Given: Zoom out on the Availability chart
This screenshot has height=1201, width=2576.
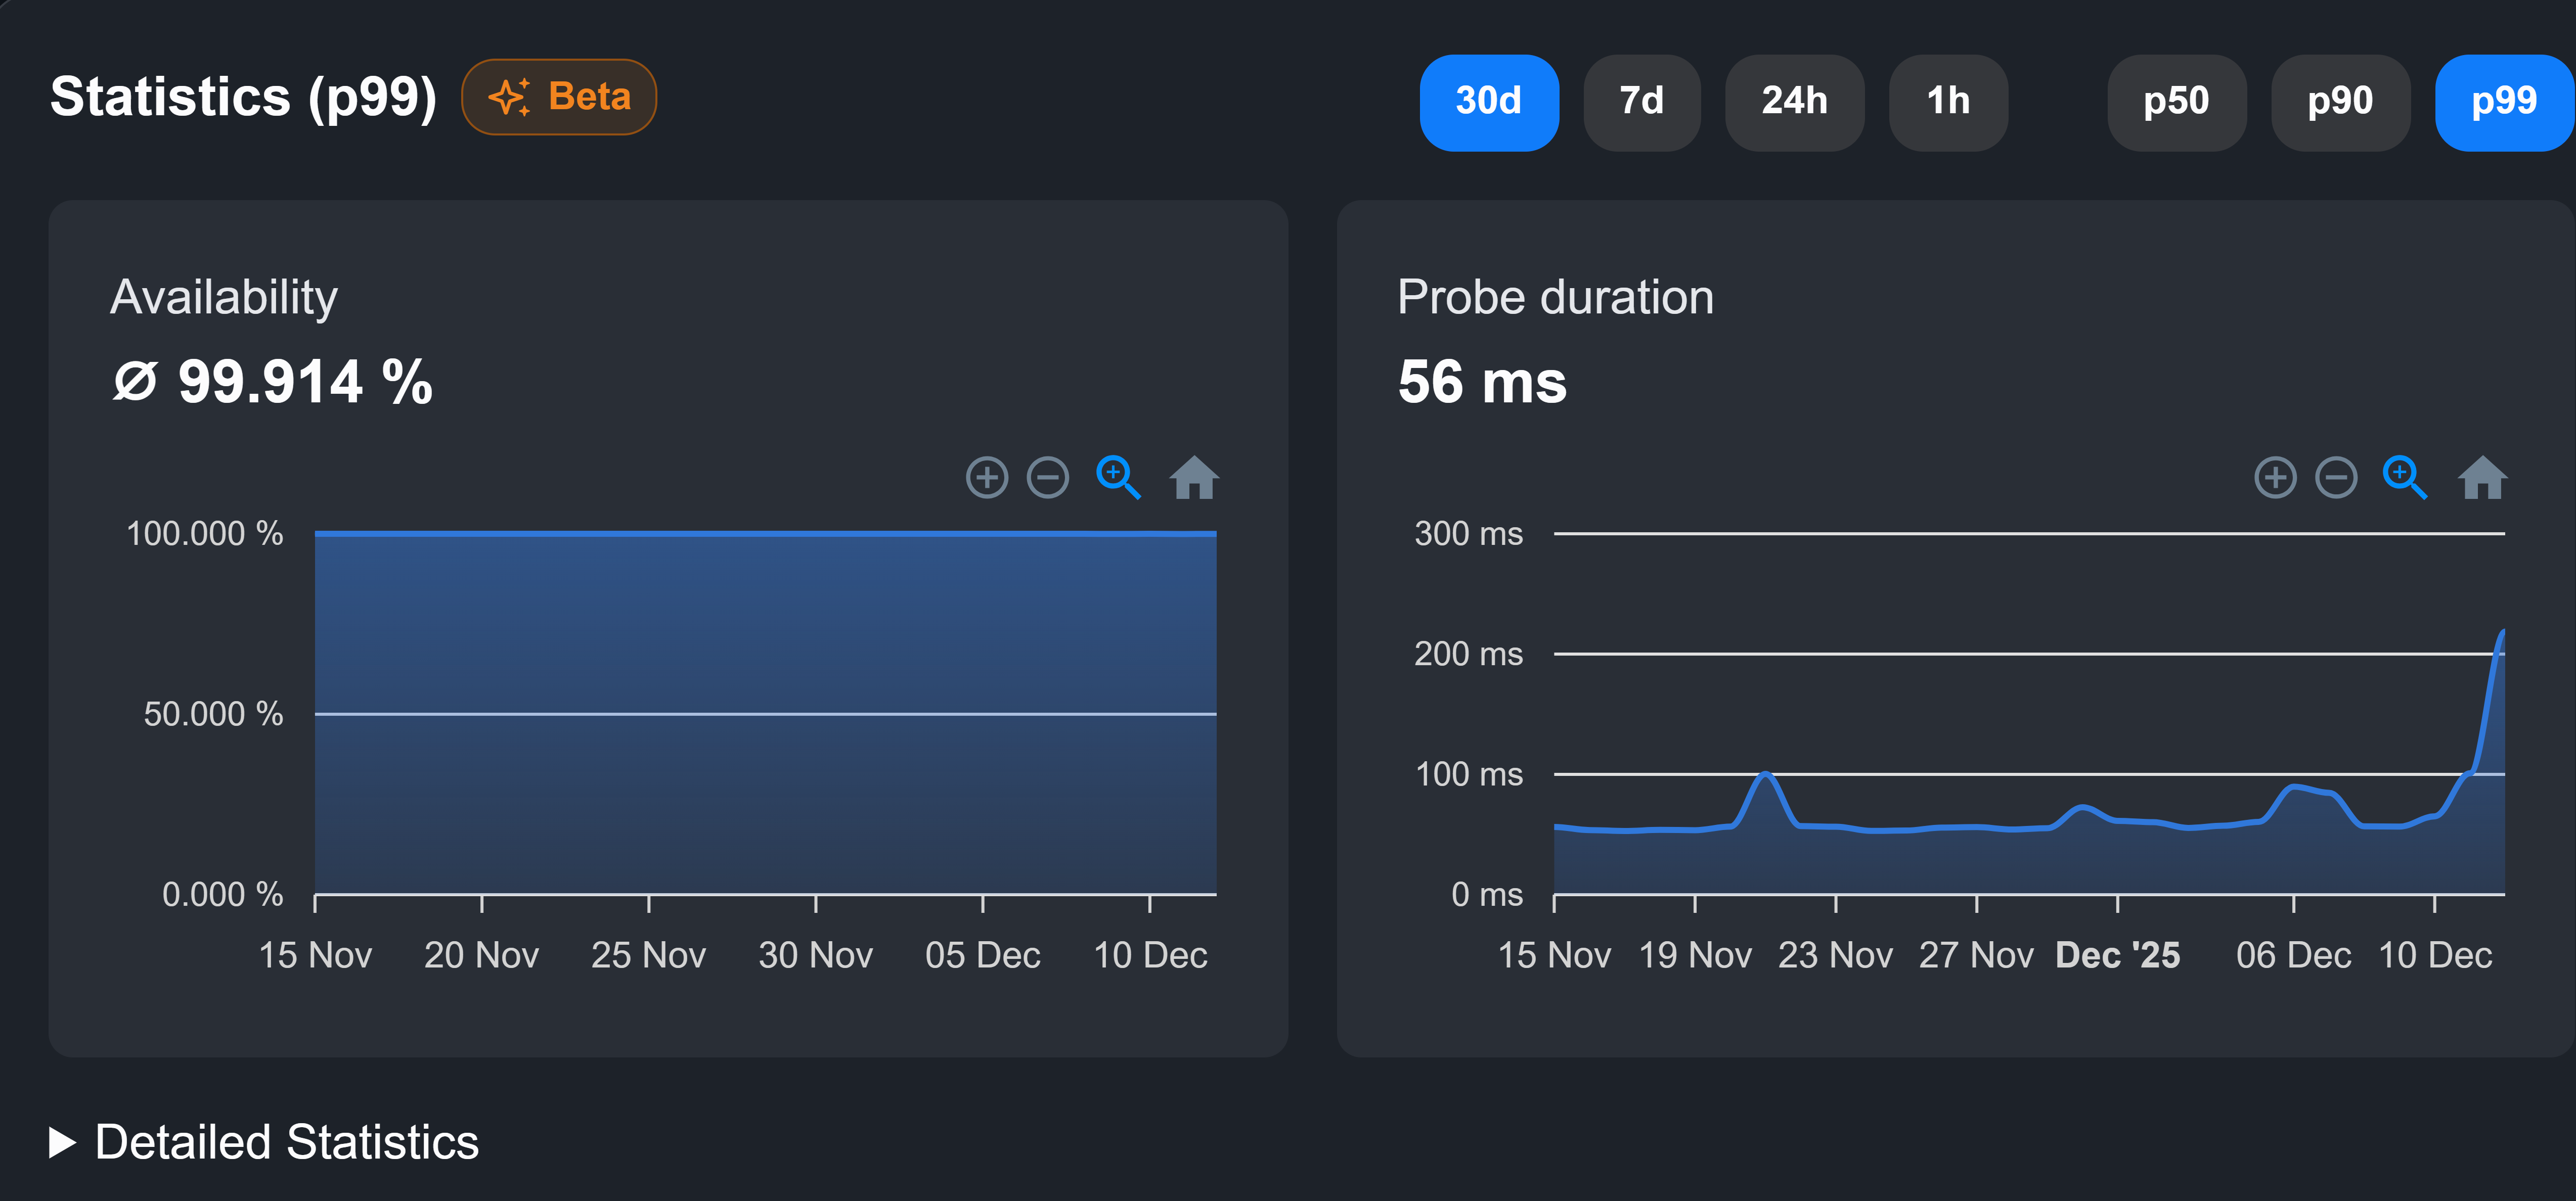Looking at the screenshot, I should 1048,478.
